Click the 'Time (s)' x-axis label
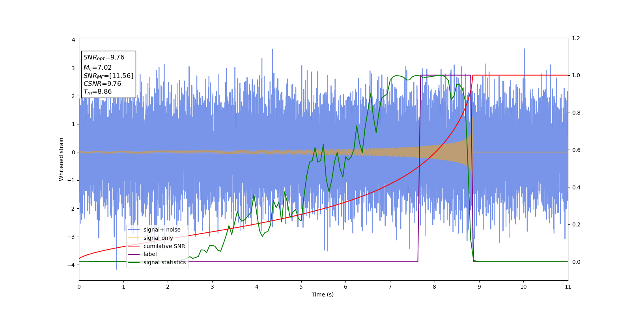This screenshot has height=315, width=631. (x=323, y=295)
